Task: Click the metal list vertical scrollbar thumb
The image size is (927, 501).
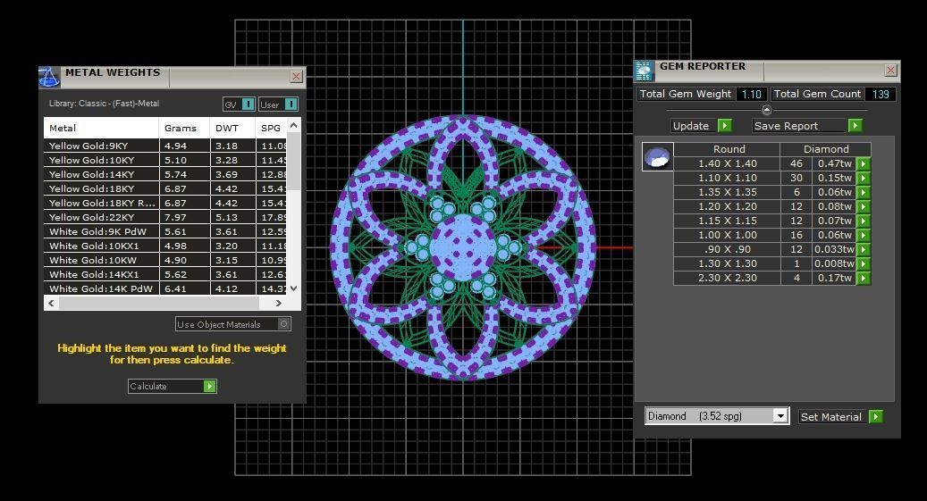Action: pos(293,162)
